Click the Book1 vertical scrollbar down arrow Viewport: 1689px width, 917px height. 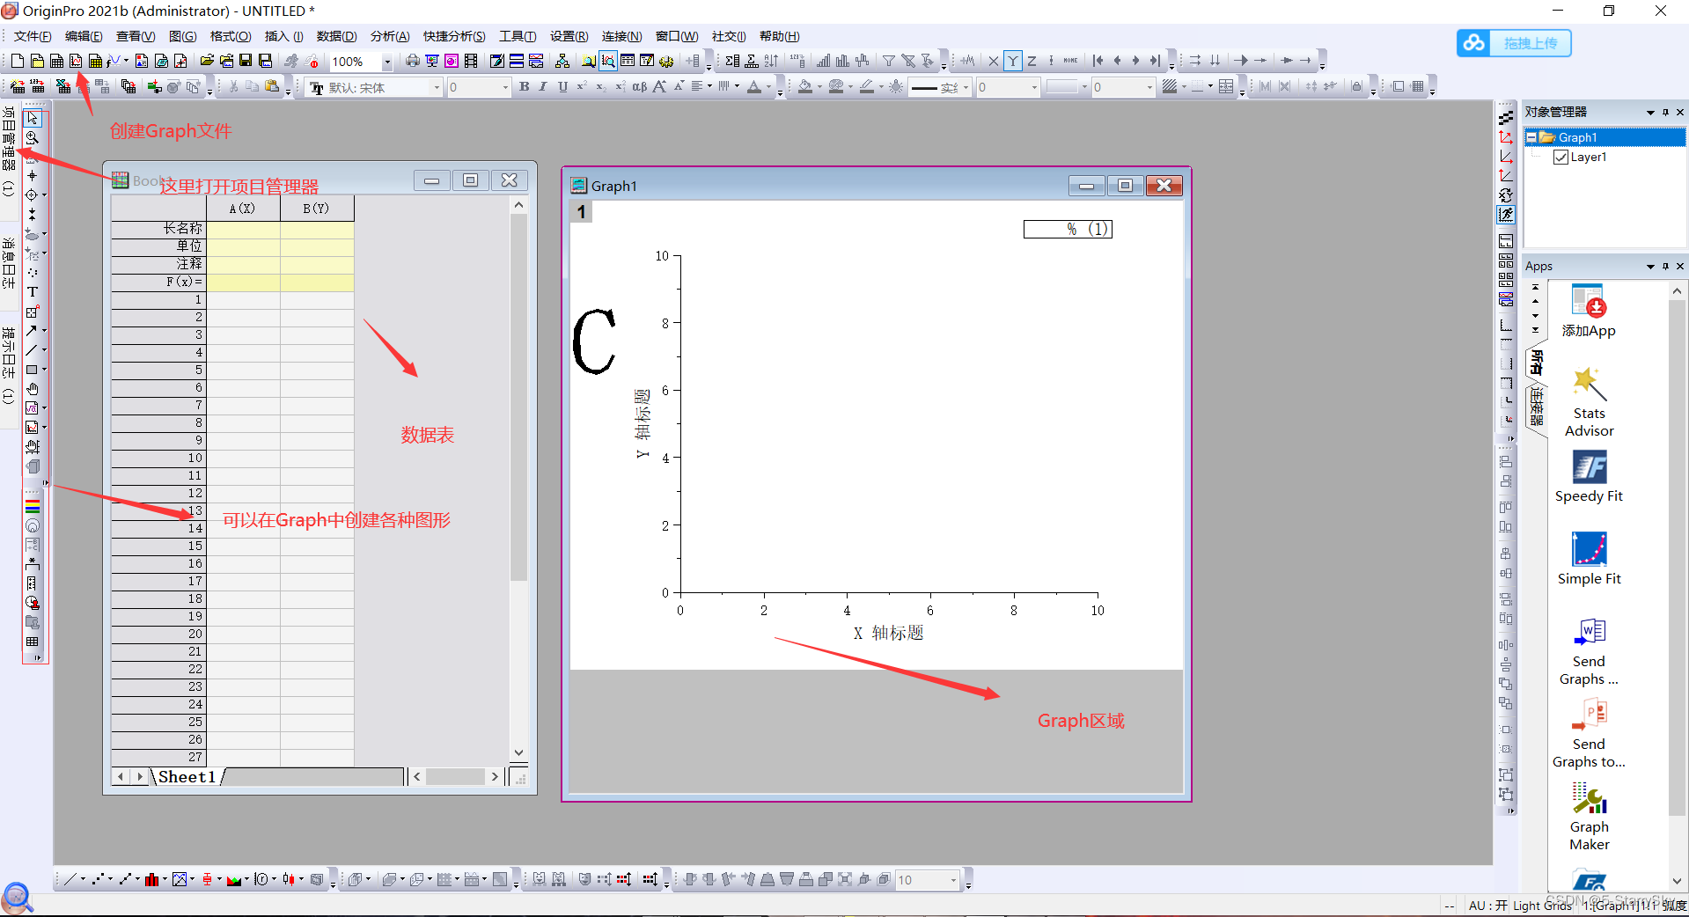pyautogui.click(x=518, y=752)
